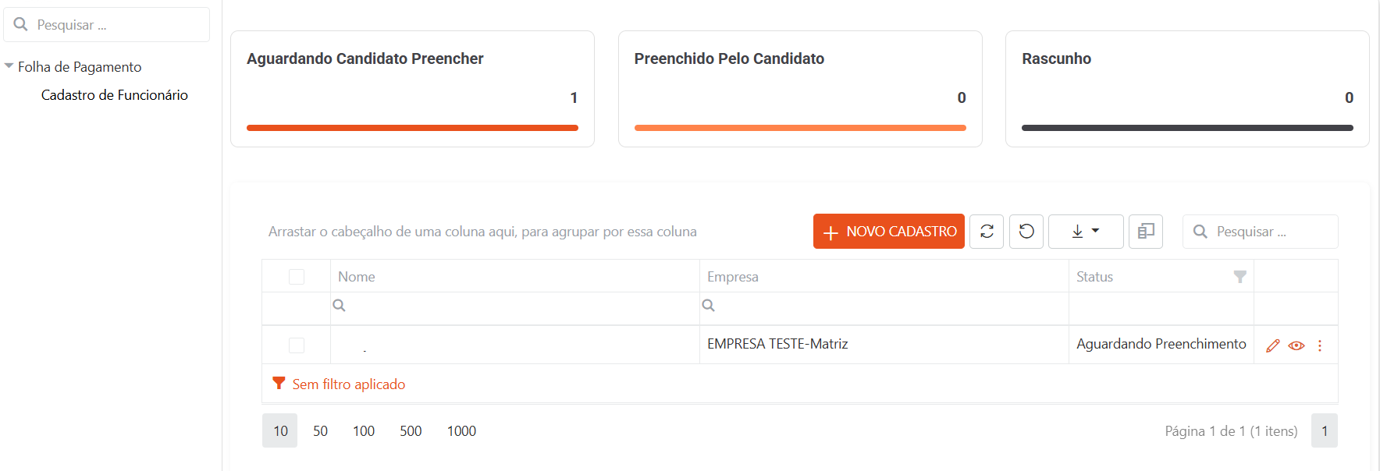
Task: Click the NOVO CADASTRO button
Action: pyautogui.click(x=889, y=232)
